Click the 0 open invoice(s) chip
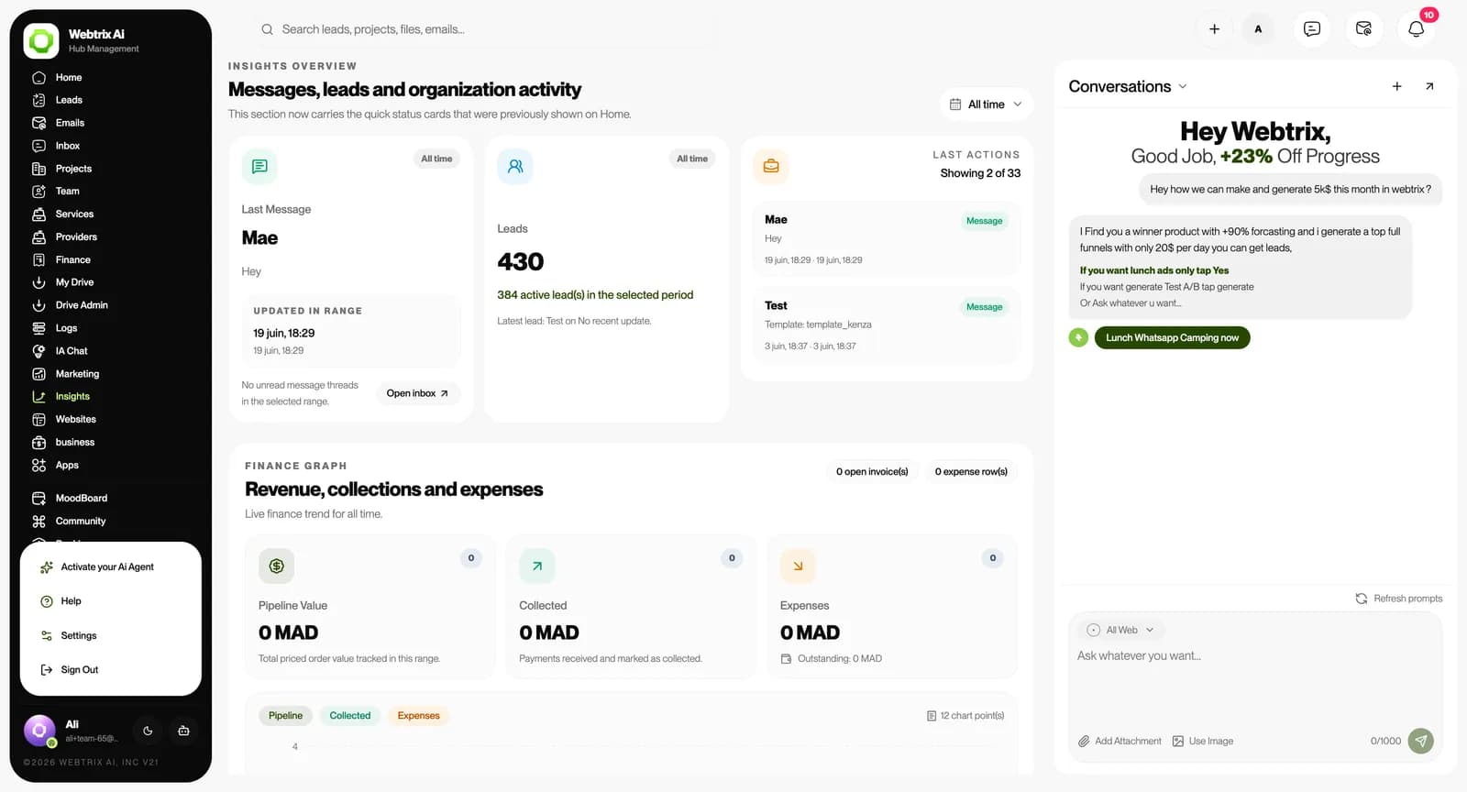Image resolution: width=1467 pixels, height=792 pixels. click(872, 471)
